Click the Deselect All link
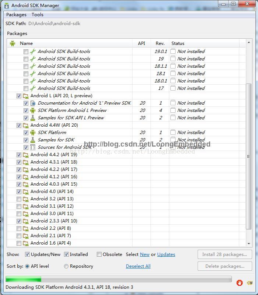This screenshot has height=295, width=258. point(138,266)
